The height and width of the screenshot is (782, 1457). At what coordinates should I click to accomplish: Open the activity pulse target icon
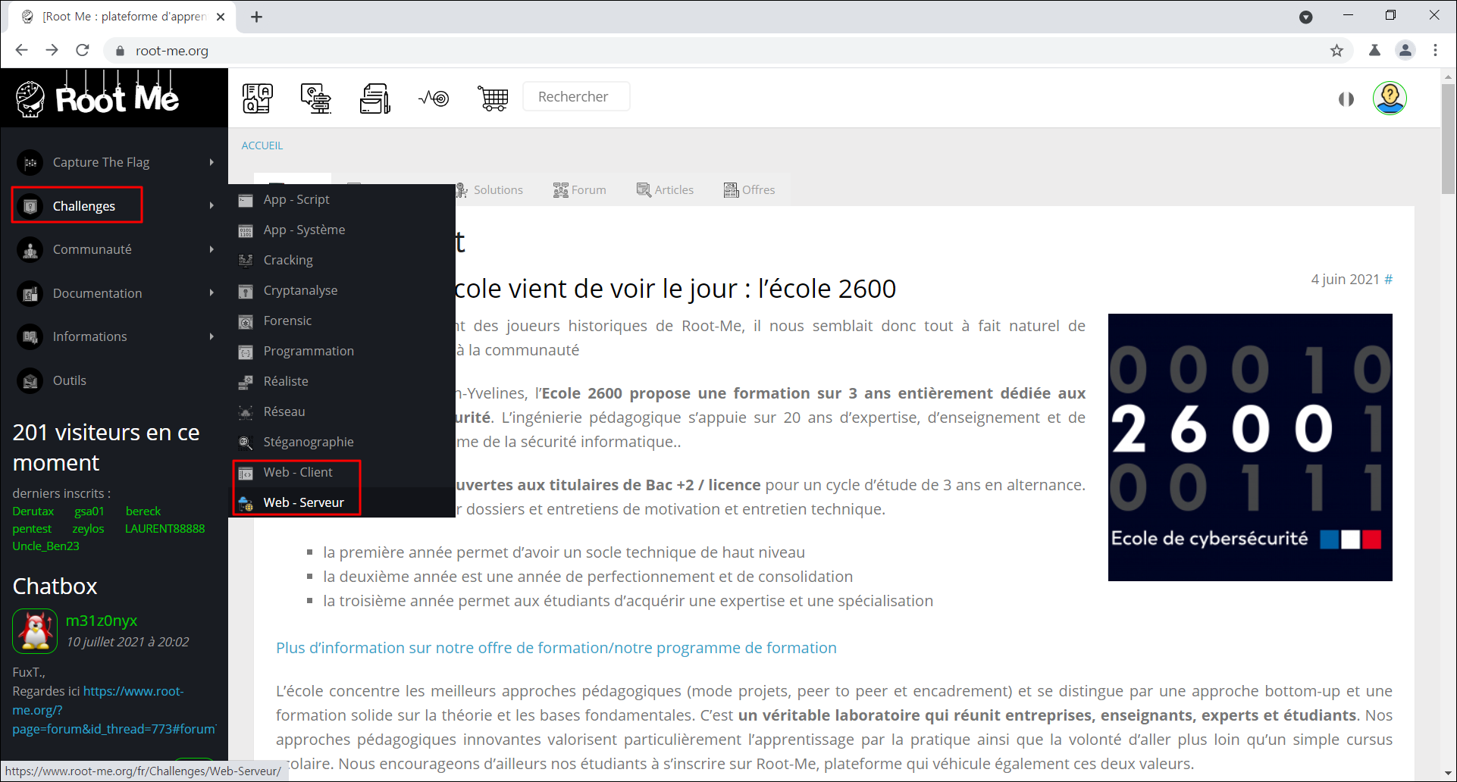pyautogui.click(x=434, y=98)
